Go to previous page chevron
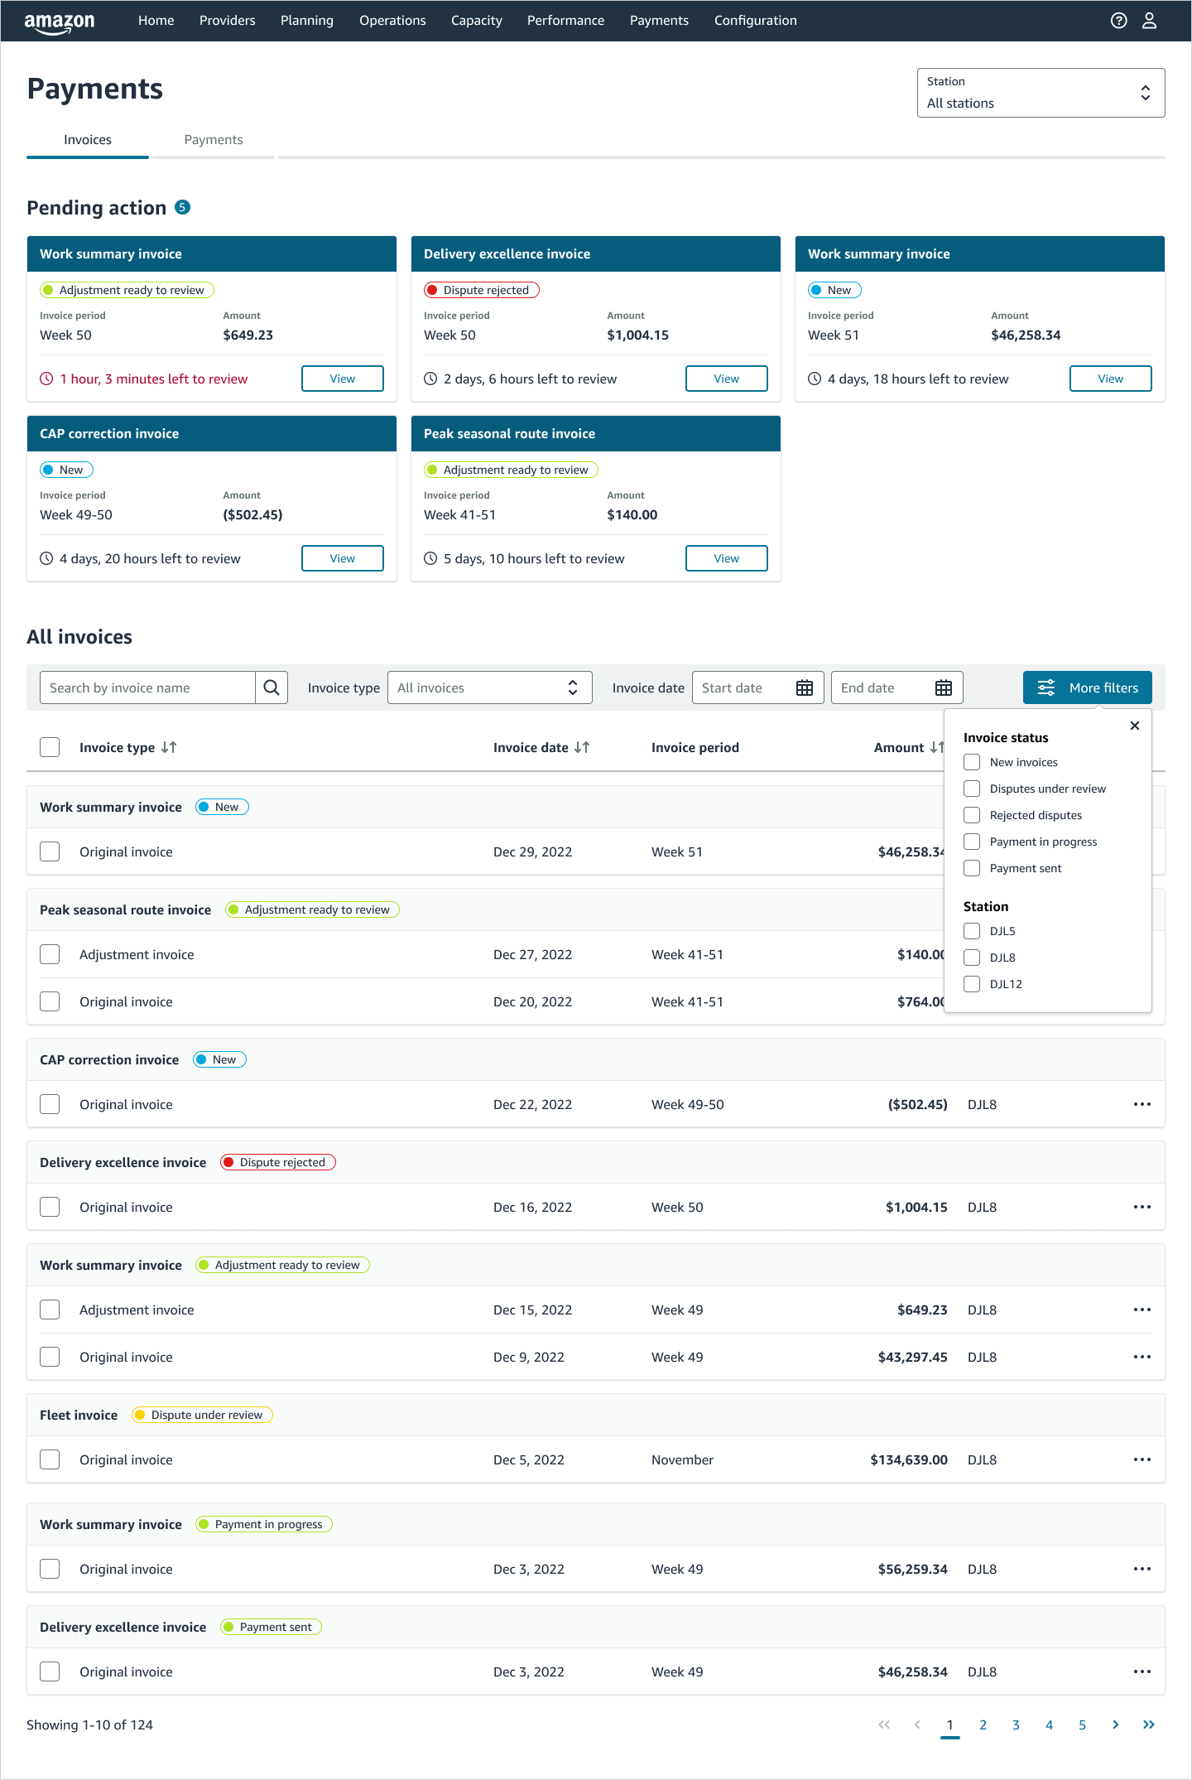 917,1725
